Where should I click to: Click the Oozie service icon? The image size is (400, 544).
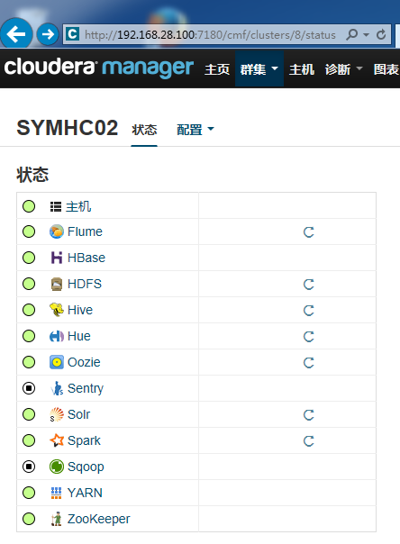pos(57,362)
